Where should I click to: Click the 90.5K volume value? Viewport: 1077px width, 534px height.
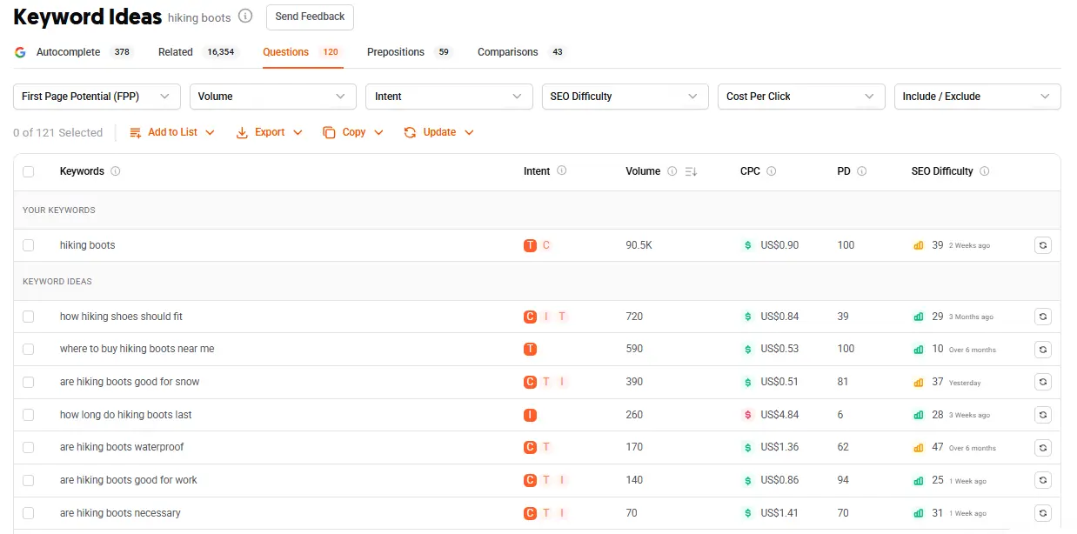coord(639,245)
